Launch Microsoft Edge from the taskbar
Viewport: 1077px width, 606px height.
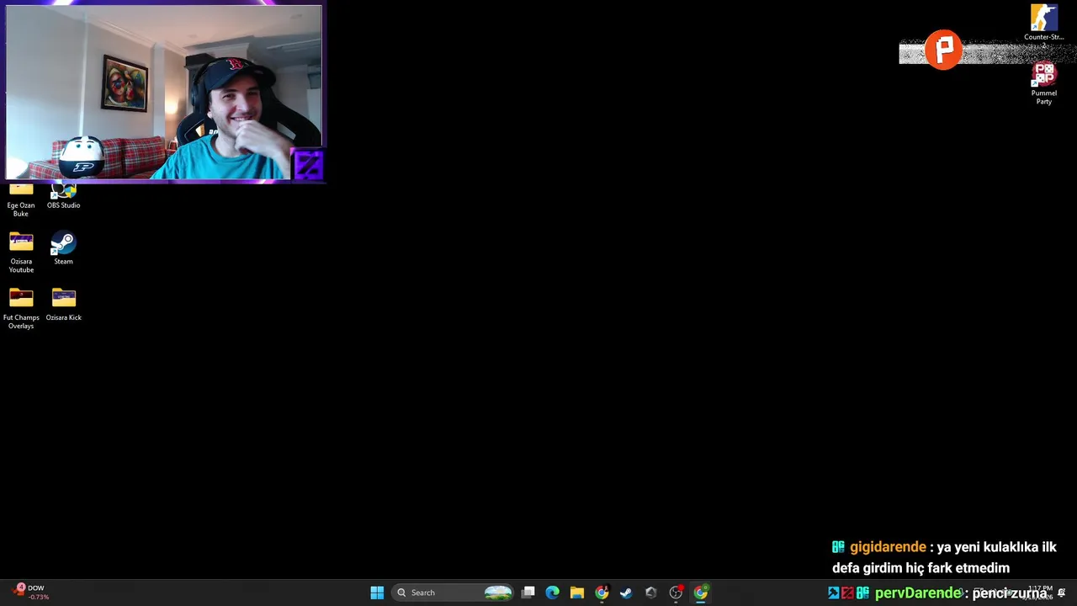pyautogui.click(x=553, y=593)
